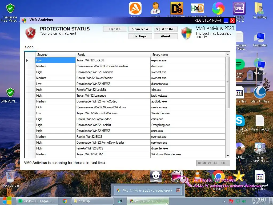Click the red flag tray icon
The height and width of the screenshot is (205, 273).
(231, 201)
